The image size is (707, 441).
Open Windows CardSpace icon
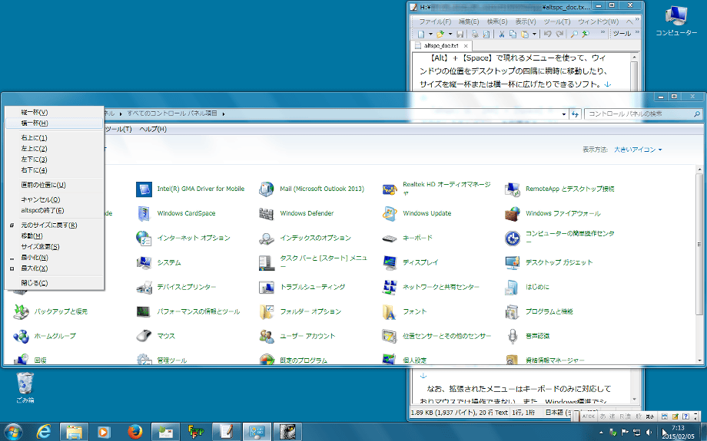coord(144,213)
